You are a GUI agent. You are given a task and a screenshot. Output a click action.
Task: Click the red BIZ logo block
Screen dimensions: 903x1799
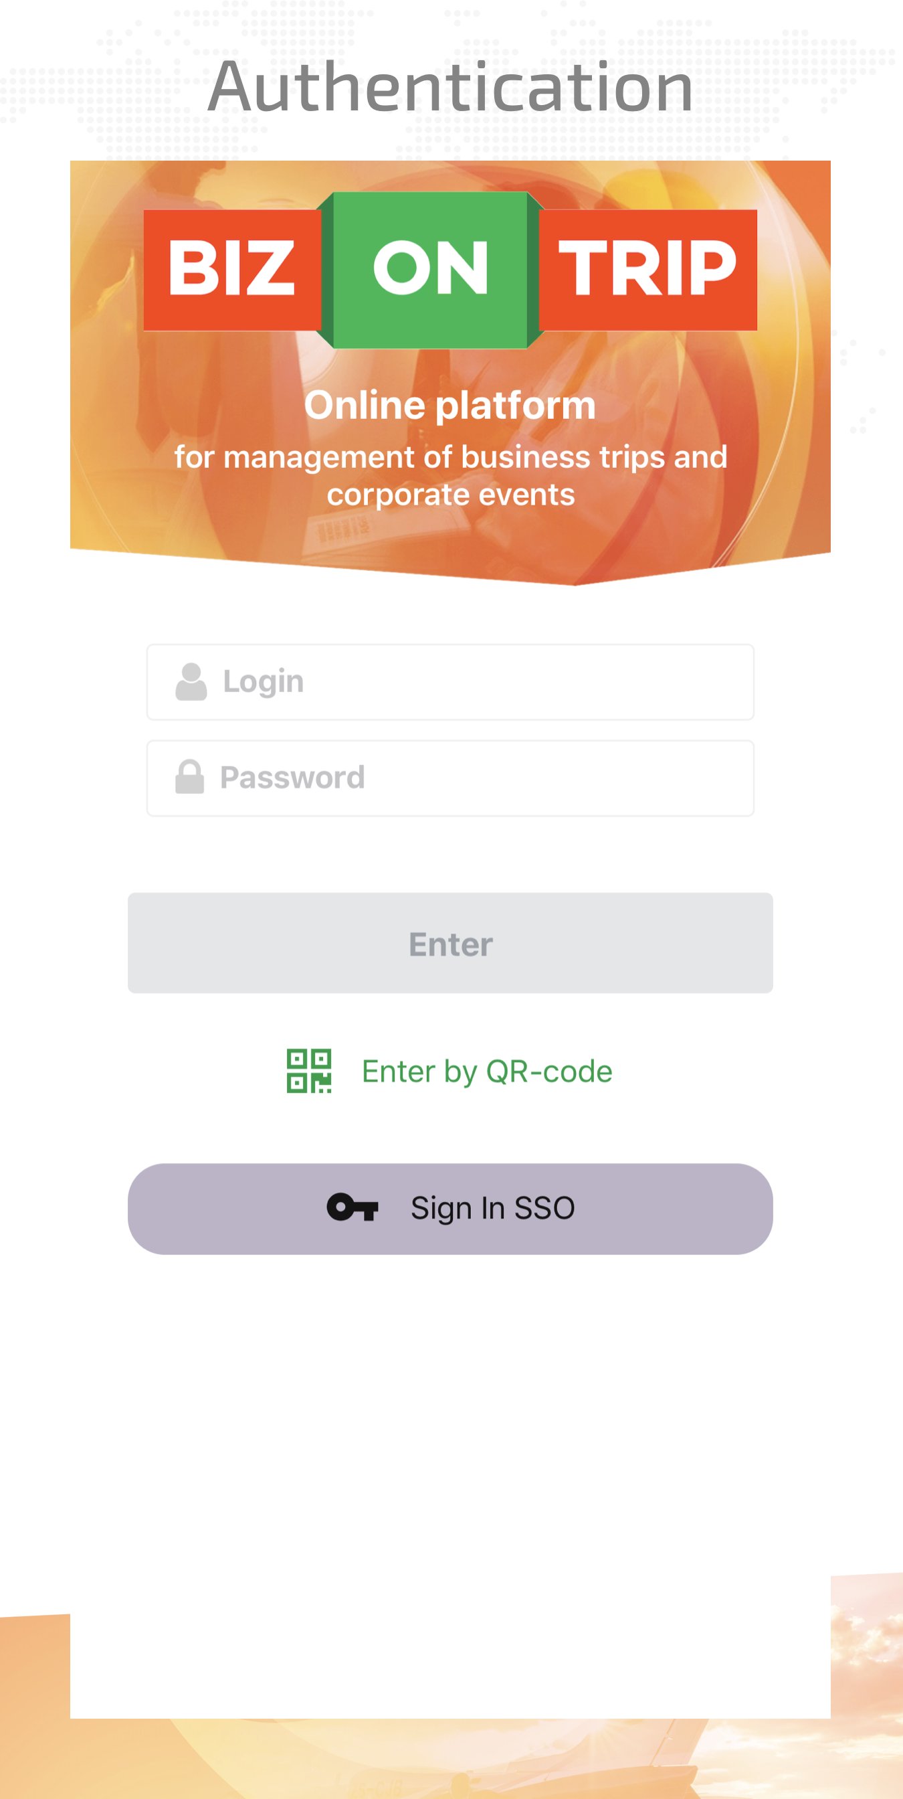tap(231, 270)
